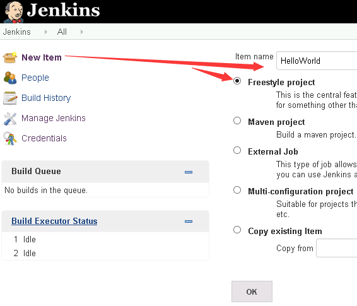Select Copy existing Item radio button
Image resolution: width=357 pixels, height=306 pixels.
237,230
